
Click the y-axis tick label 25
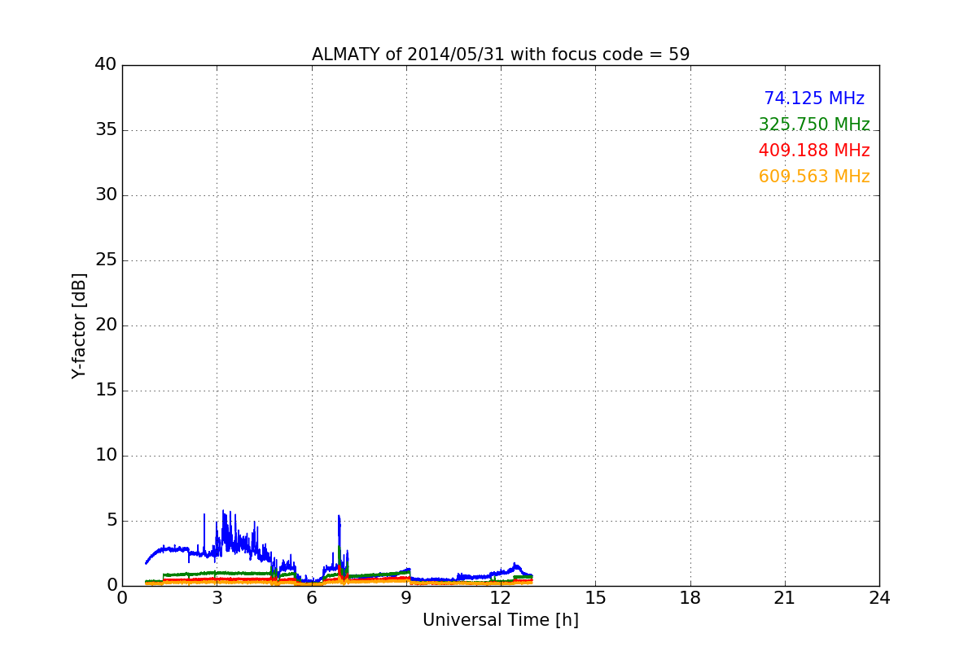pos(106,260)
